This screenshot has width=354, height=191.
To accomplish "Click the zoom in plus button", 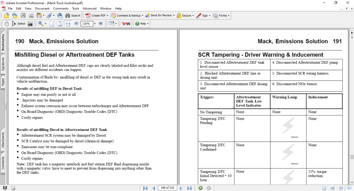I will [101, 24].
